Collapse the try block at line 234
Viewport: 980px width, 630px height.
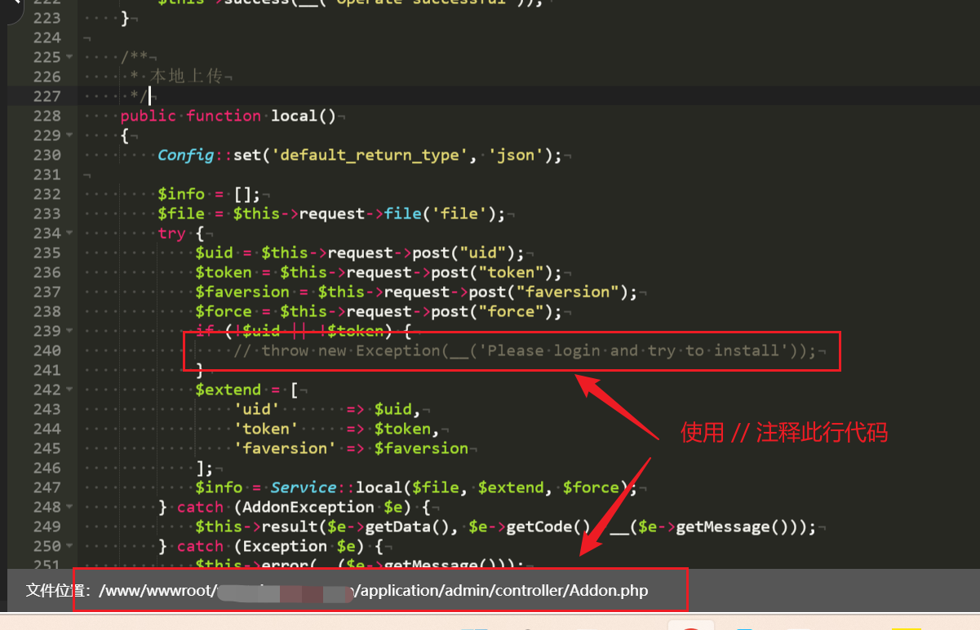[x=69, y=233]
